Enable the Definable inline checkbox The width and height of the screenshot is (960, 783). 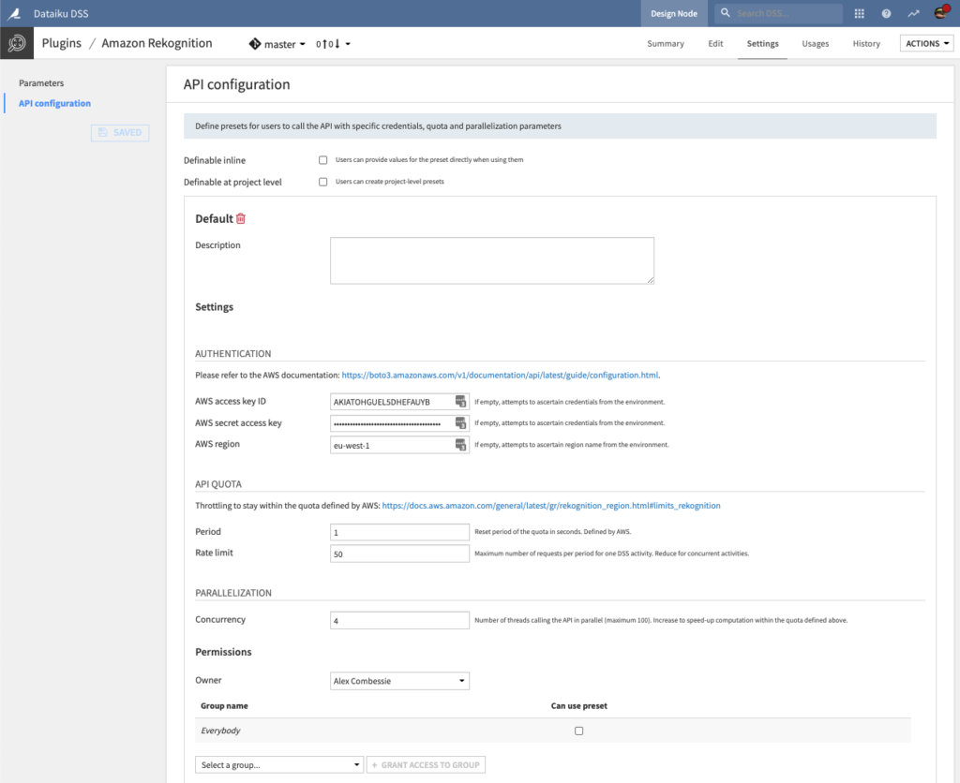[x=323, y=160]
